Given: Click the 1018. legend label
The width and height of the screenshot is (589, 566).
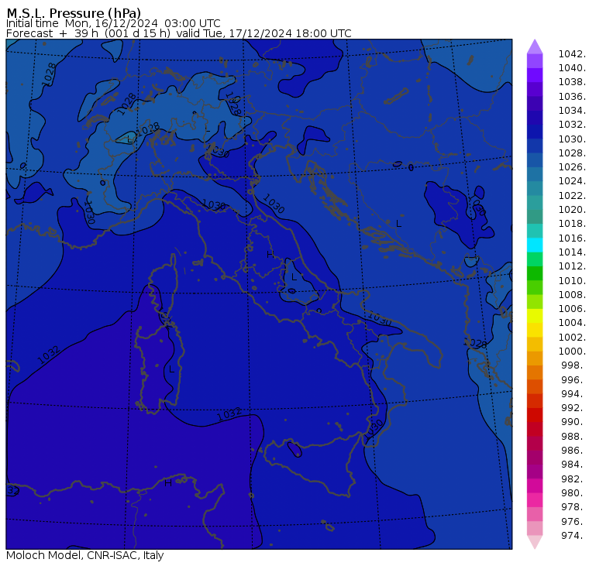Looking at the screenshot, I should pos(572,223).
